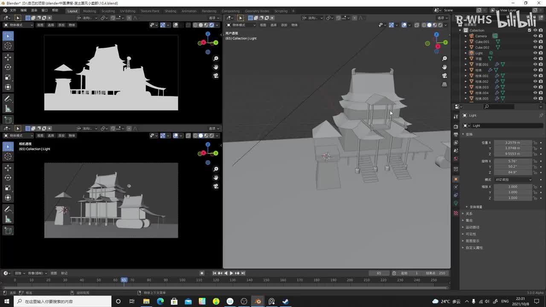Image resolution: width=546 pixels, height=307 pixels.
Task: Click the Location Y value field
Action: pyautogui.click(x=512, y=148)
